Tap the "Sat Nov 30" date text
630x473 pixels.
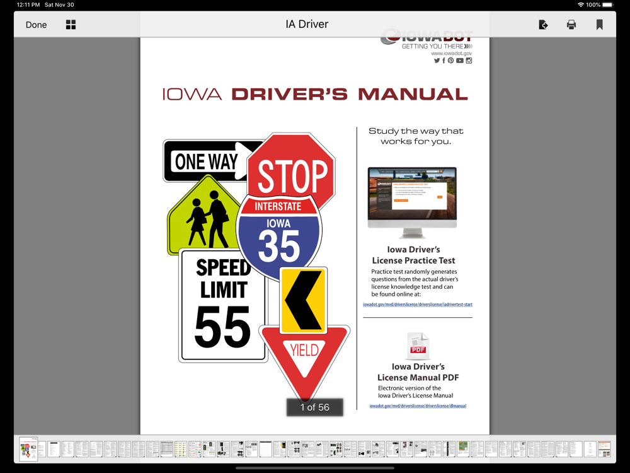pyautogui.click(x=59, y=5)
